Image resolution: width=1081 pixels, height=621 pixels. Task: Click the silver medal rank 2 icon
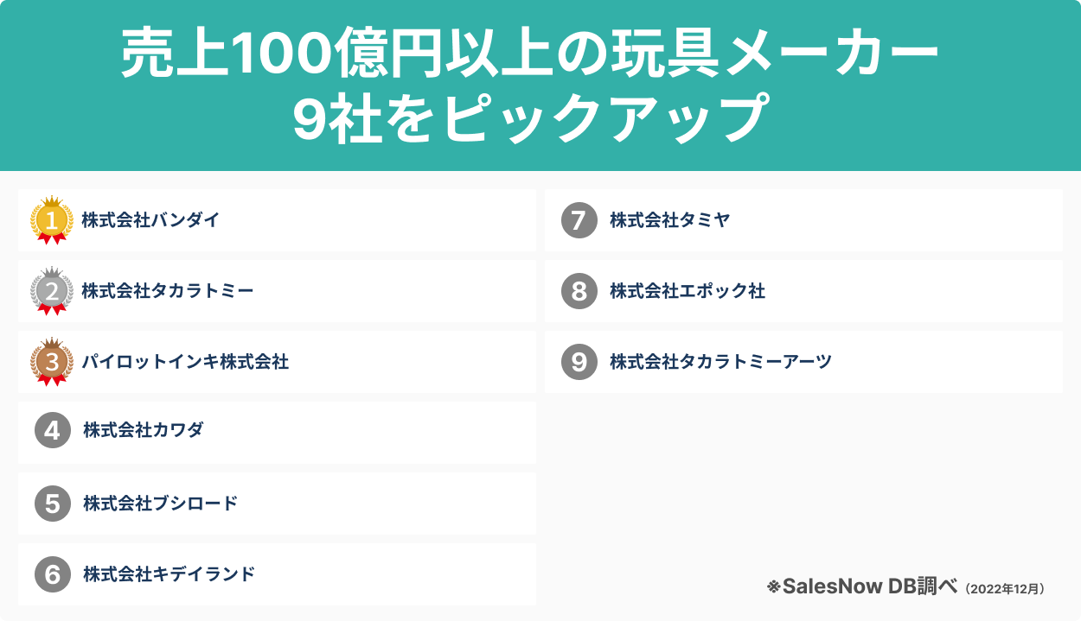point(52,292)
